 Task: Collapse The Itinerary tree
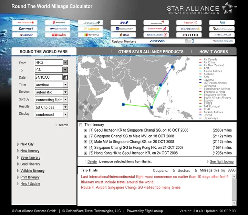point(81,125)
